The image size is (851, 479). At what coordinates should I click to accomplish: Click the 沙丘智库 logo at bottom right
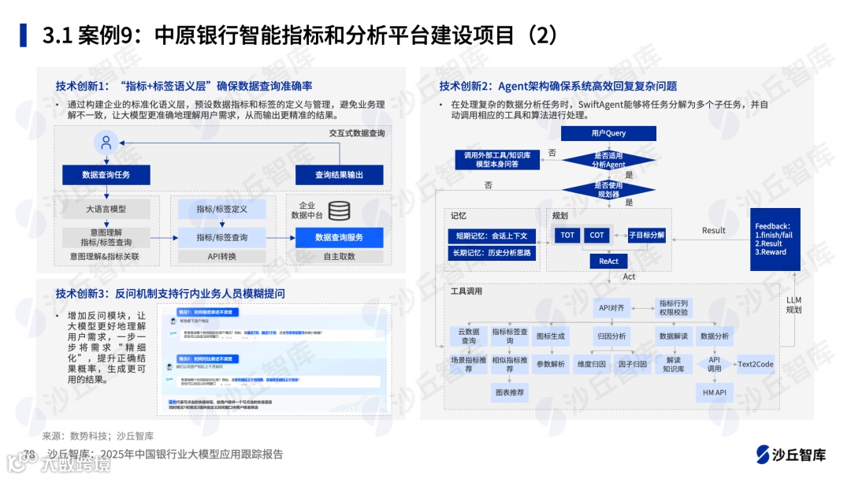pyautogui.click(x=791, y=454)
